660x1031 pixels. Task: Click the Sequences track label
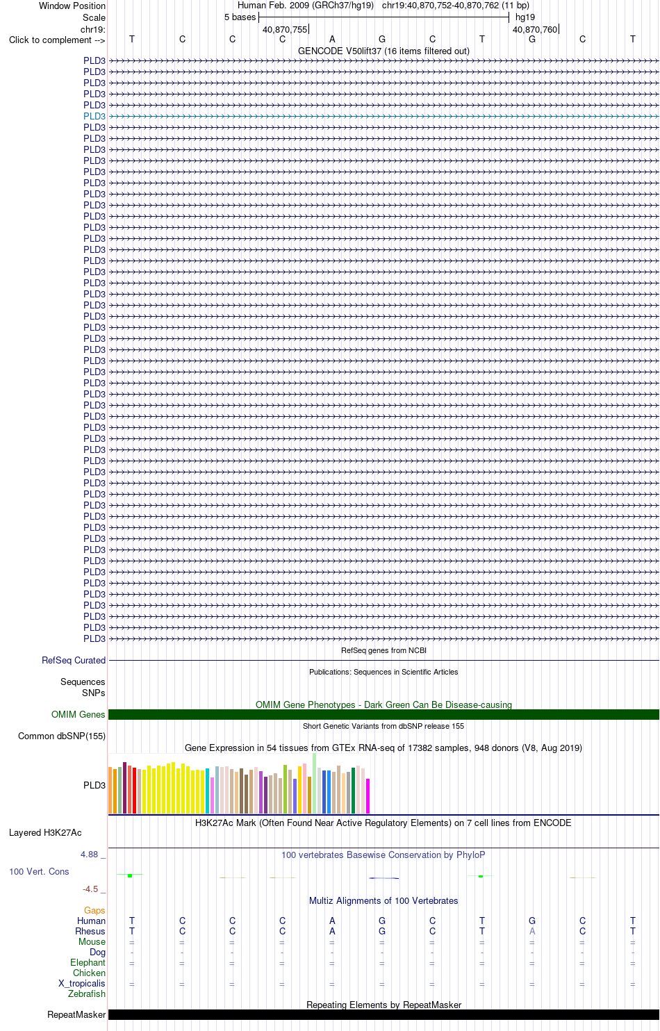click(83, 682)
